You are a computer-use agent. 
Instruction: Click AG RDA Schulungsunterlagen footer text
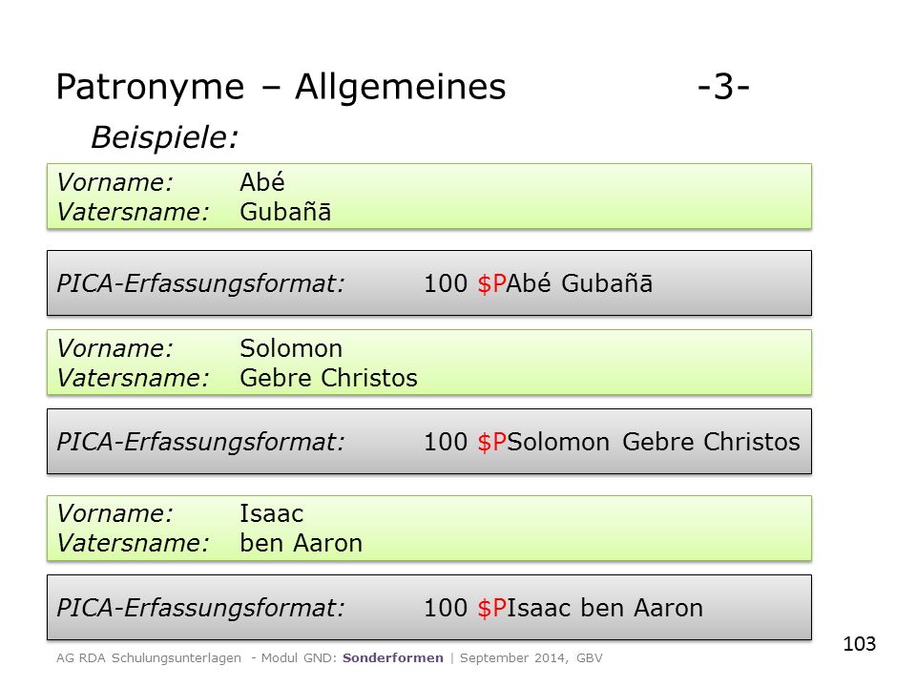pyautogui.click(x=149, y=658)
